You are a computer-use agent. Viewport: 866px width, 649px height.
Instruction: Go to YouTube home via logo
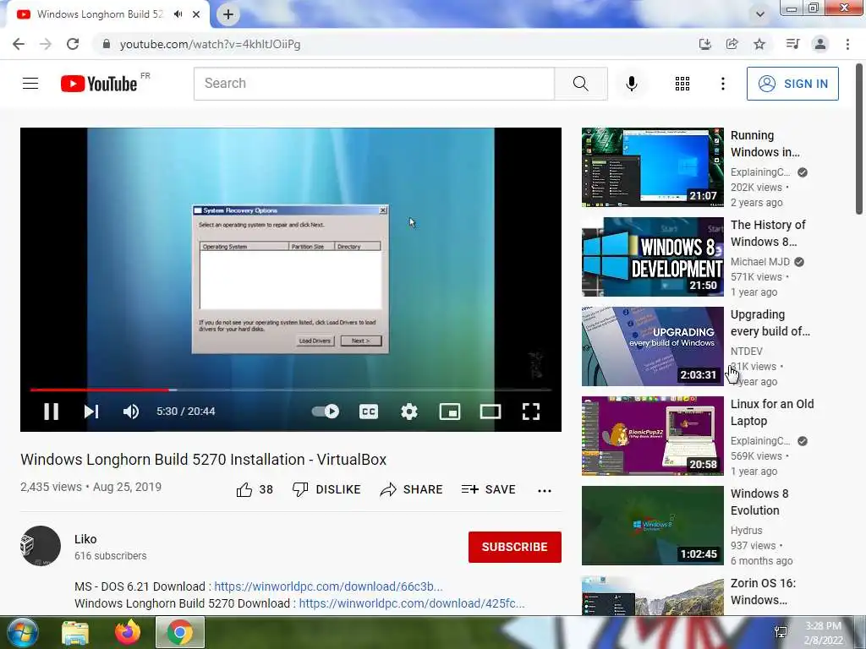[x=99, y=84]
